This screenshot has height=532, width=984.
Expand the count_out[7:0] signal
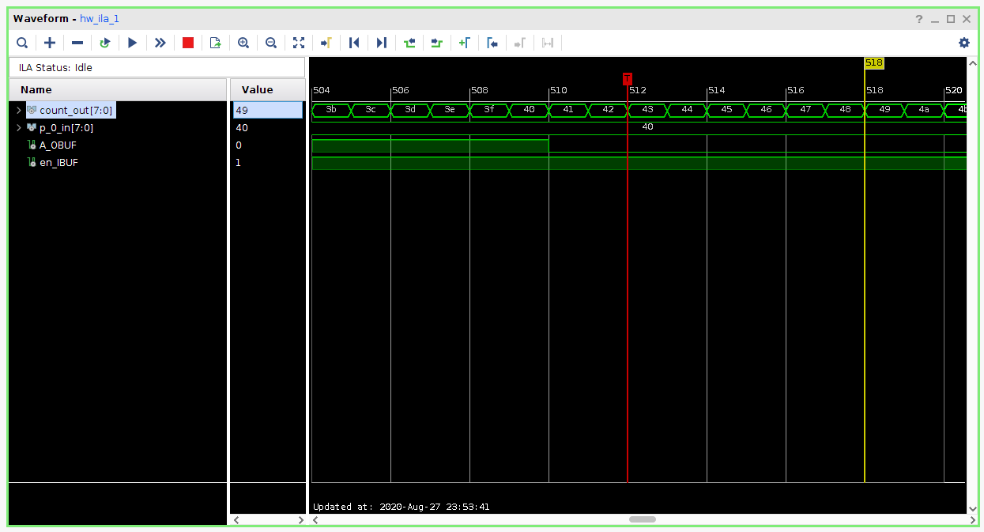coord(18,110)
